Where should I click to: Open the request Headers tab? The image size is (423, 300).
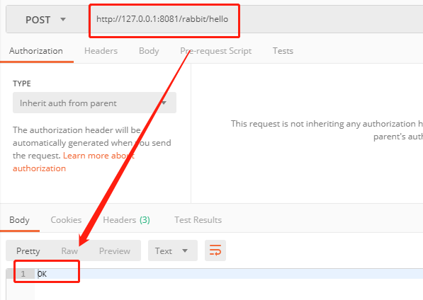coord(101,51)
